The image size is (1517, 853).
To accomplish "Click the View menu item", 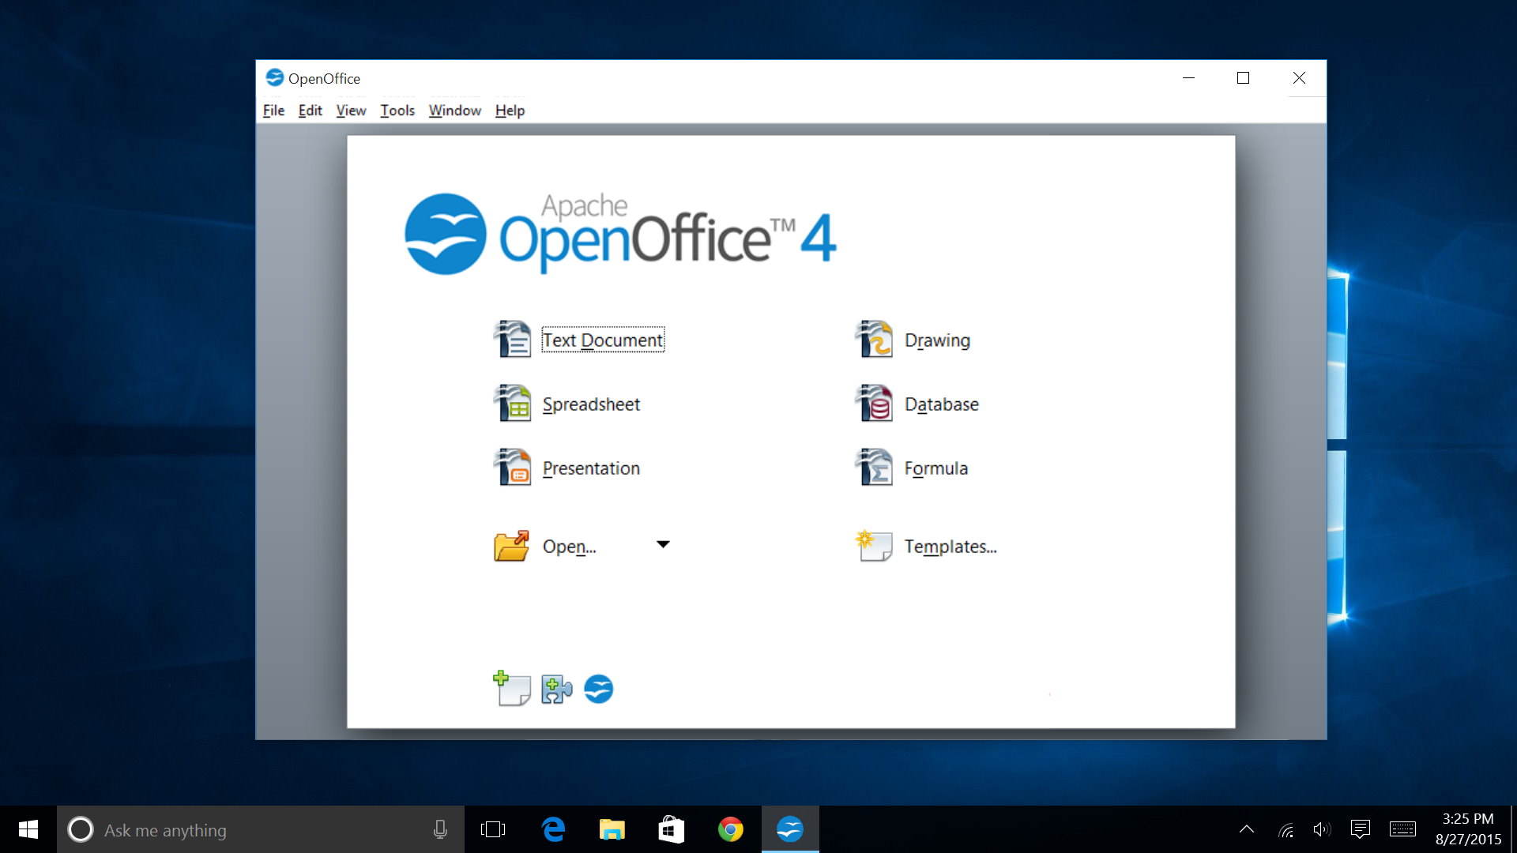I will [350, 111].
